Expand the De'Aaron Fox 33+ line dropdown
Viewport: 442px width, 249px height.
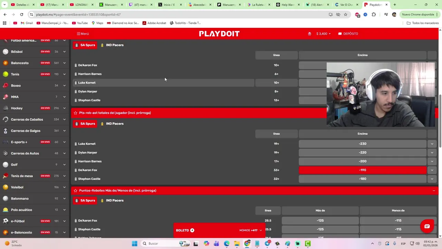[x=432, y=170]
